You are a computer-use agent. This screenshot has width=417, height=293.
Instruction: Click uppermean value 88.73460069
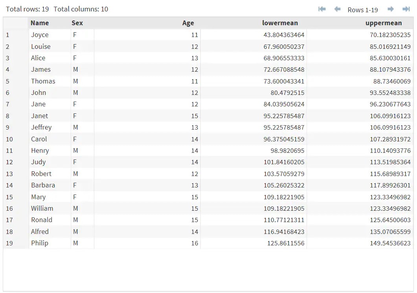[x=392, y=81]
